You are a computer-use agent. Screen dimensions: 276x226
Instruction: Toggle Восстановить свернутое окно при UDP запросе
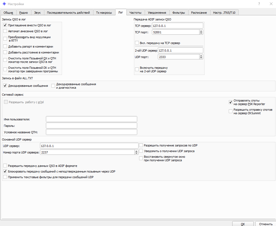(141, 158)
